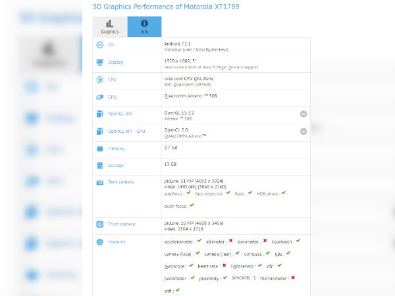Click the OpenCL API - GPU label
Viewport: 395px width, 296px height.
click(x=126, y=131)
